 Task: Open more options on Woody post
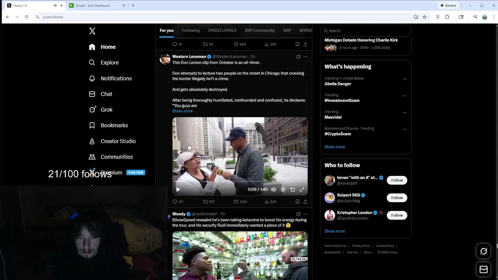[x=305, y=214]
